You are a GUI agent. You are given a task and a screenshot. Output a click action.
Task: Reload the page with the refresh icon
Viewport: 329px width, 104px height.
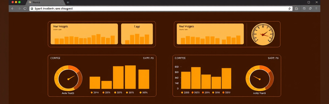(x=25, y=9)
